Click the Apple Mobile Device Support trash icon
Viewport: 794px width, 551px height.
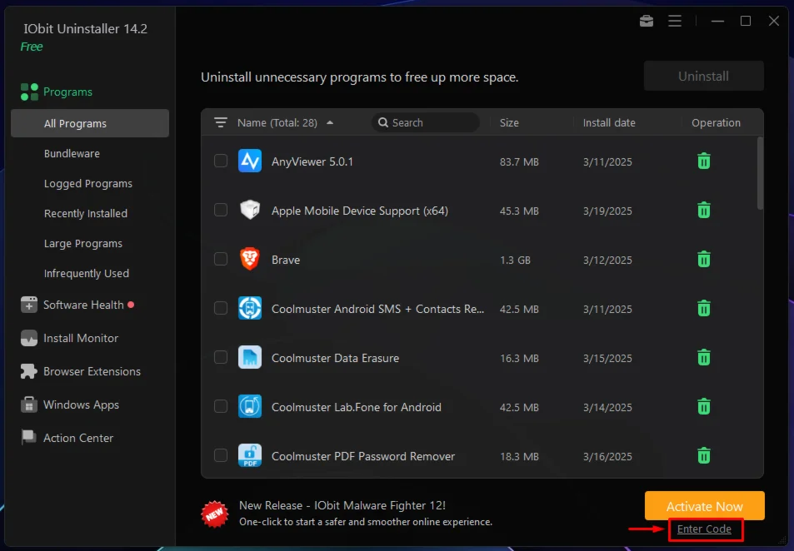click(x=703, y=211)
